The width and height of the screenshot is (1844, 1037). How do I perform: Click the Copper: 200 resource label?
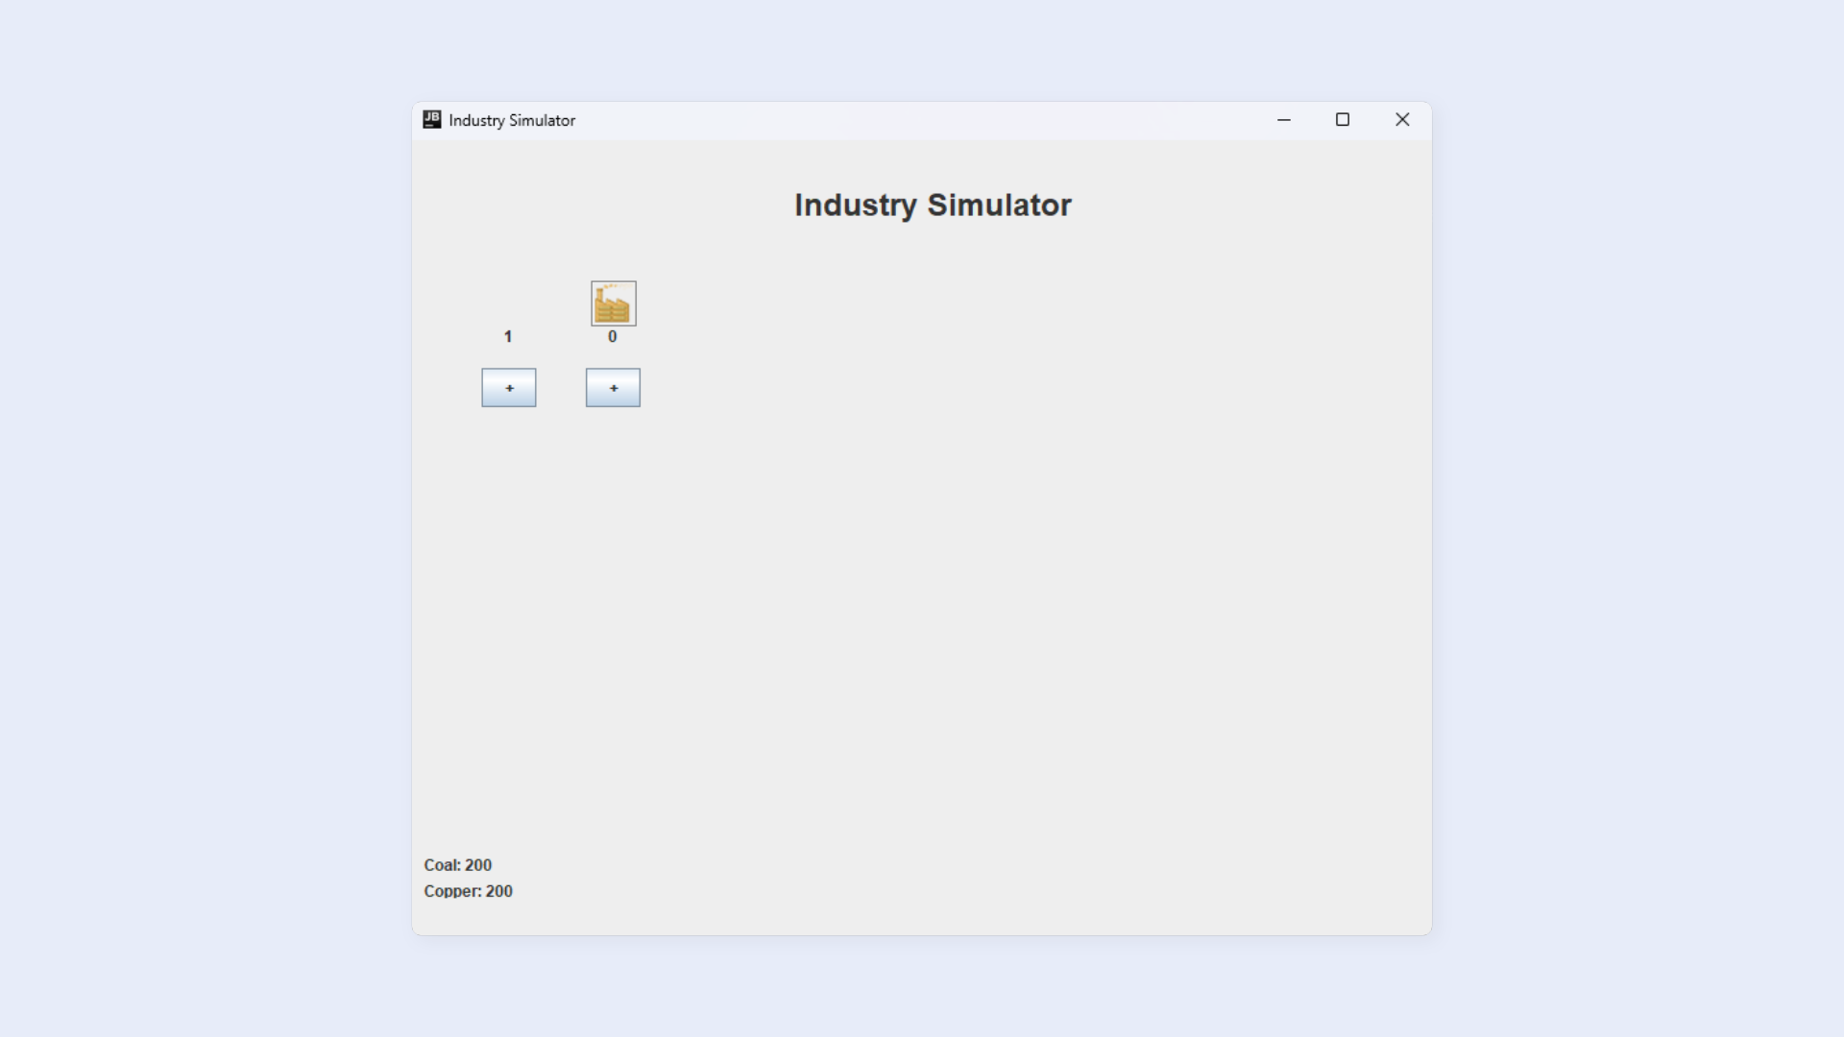[469, 891]
